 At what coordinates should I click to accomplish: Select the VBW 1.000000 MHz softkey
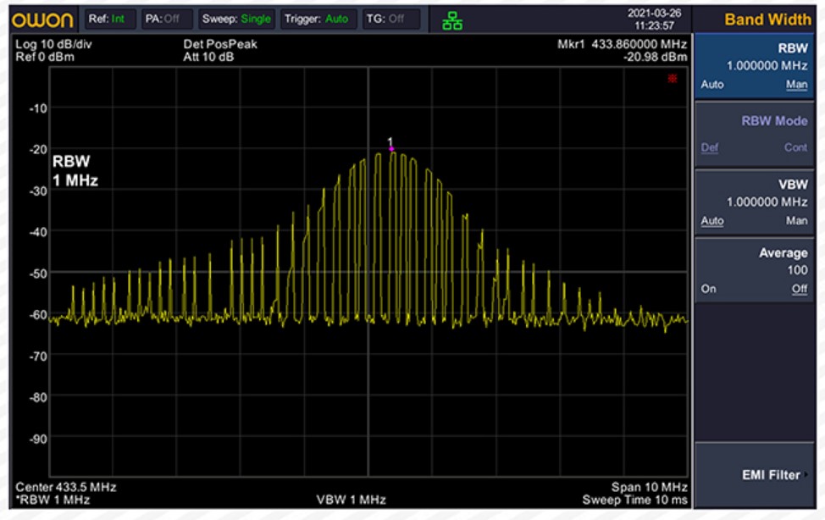click(754, 202)
